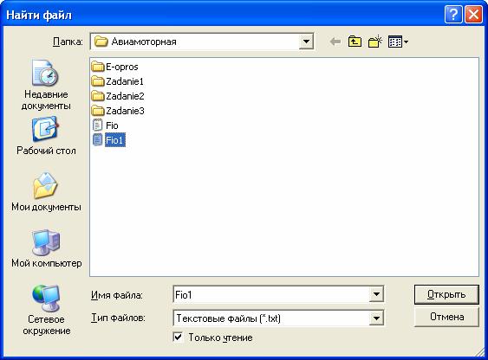Expand the Имя файла dropdown arrow

(x=376, y=294)
